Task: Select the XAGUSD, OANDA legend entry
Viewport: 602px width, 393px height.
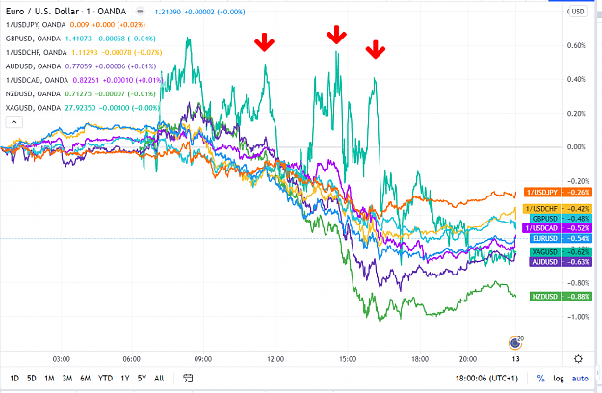Action: click(x=33, y=108)
